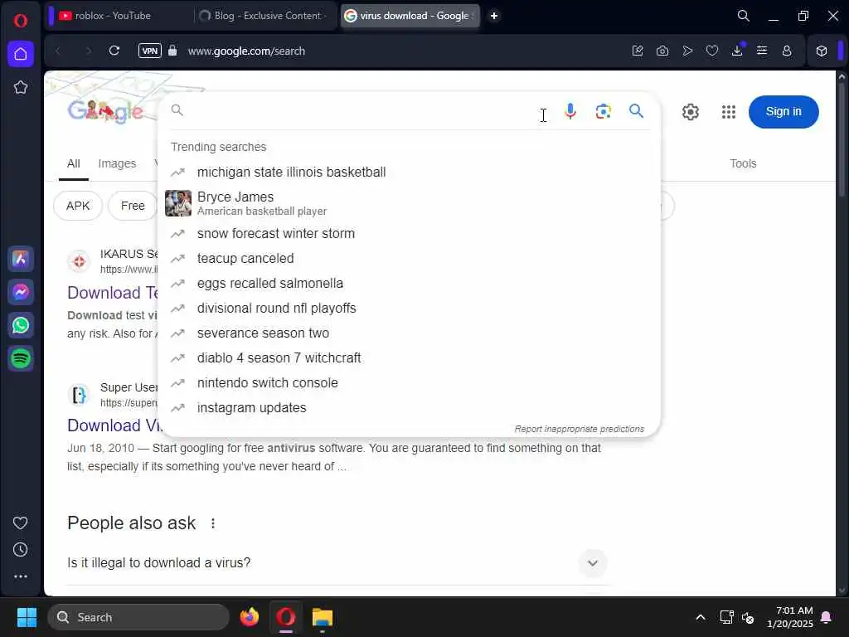Open the extensions cube icon
This screenshot has width=849, height=637.
click(x=822, y=51)
